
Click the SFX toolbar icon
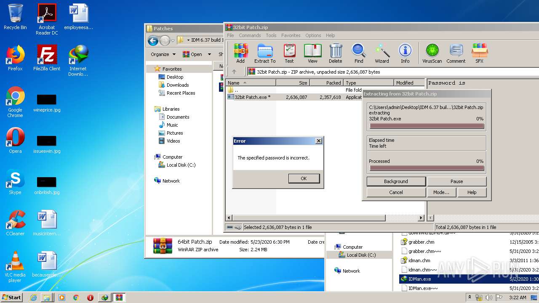pyautogui.click(x=479, y=53)
